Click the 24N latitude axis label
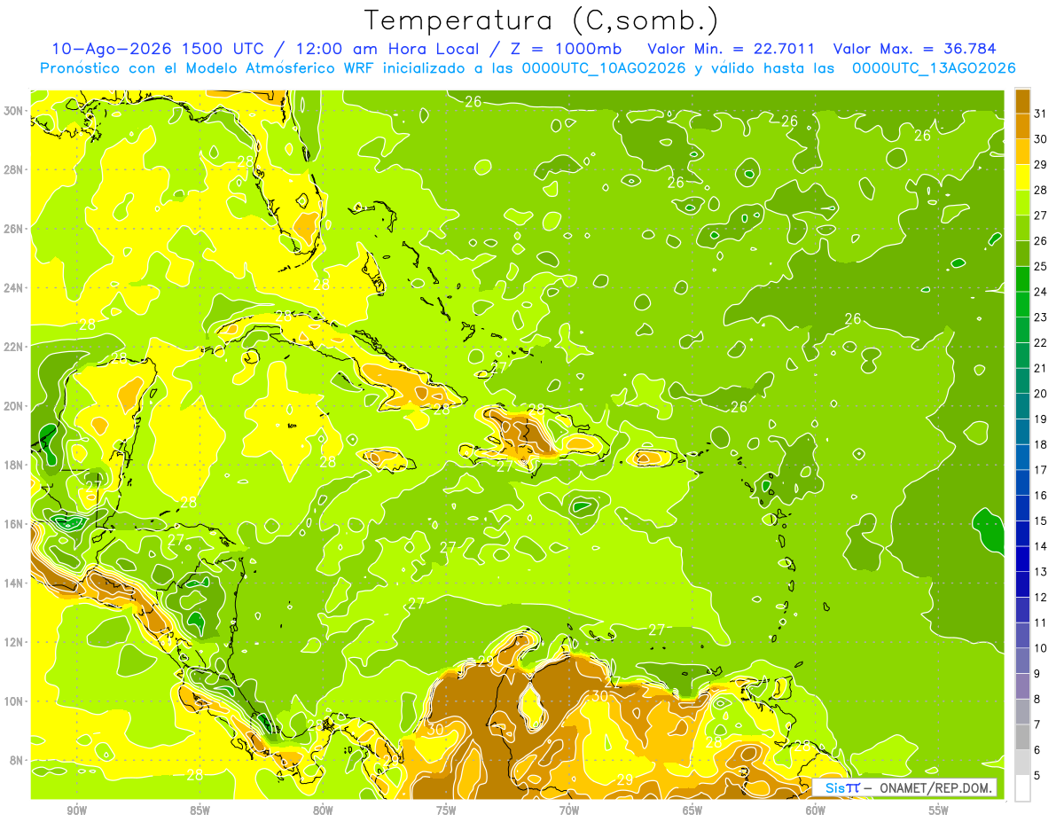The image size is (1064, 822). pos(14,287)
